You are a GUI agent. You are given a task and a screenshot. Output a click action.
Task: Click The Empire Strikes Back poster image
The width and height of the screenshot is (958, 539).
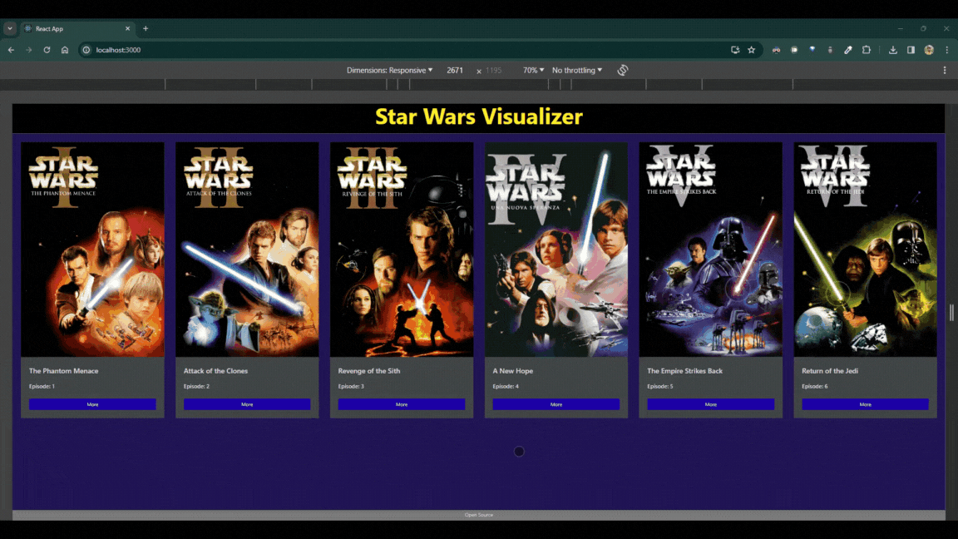coord(710,250)
